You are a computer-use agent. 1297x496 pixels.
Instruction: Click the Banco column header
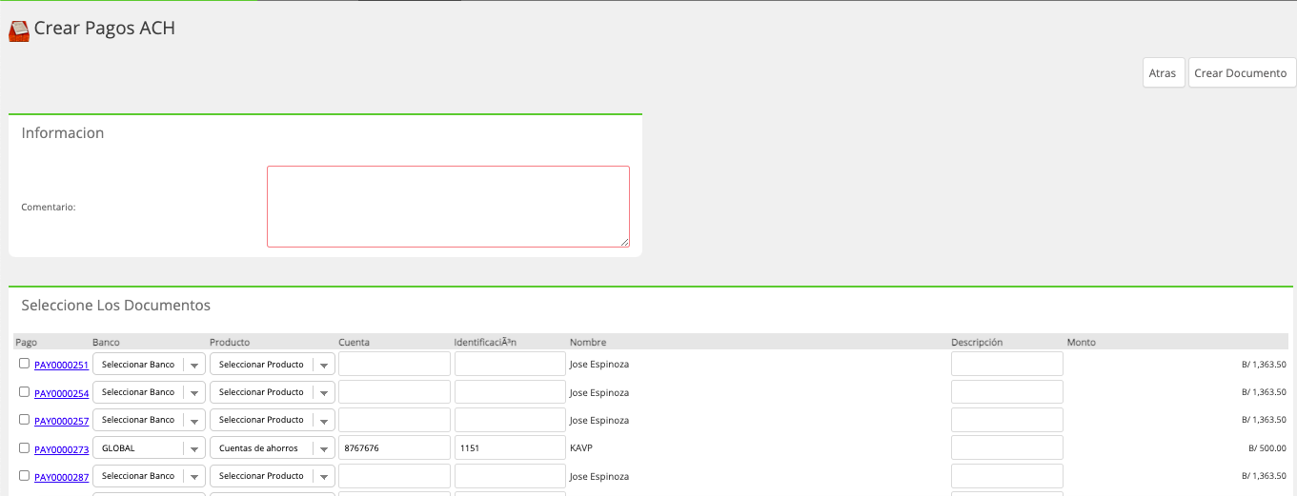106,342
